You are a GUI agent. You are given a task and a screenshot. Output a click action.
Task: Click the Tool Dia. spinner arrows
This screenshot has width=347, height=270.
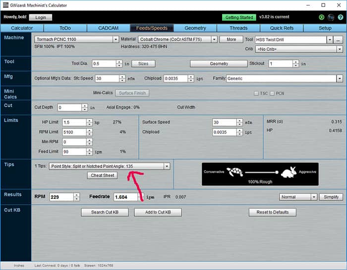point(119,64)
